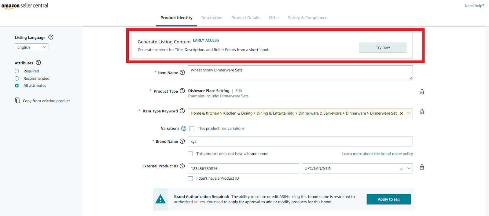Clear the Item Type Keyword selection with X
Image resolution: width=489 pixels, height=216 pixels.
[x=402, y=113]
